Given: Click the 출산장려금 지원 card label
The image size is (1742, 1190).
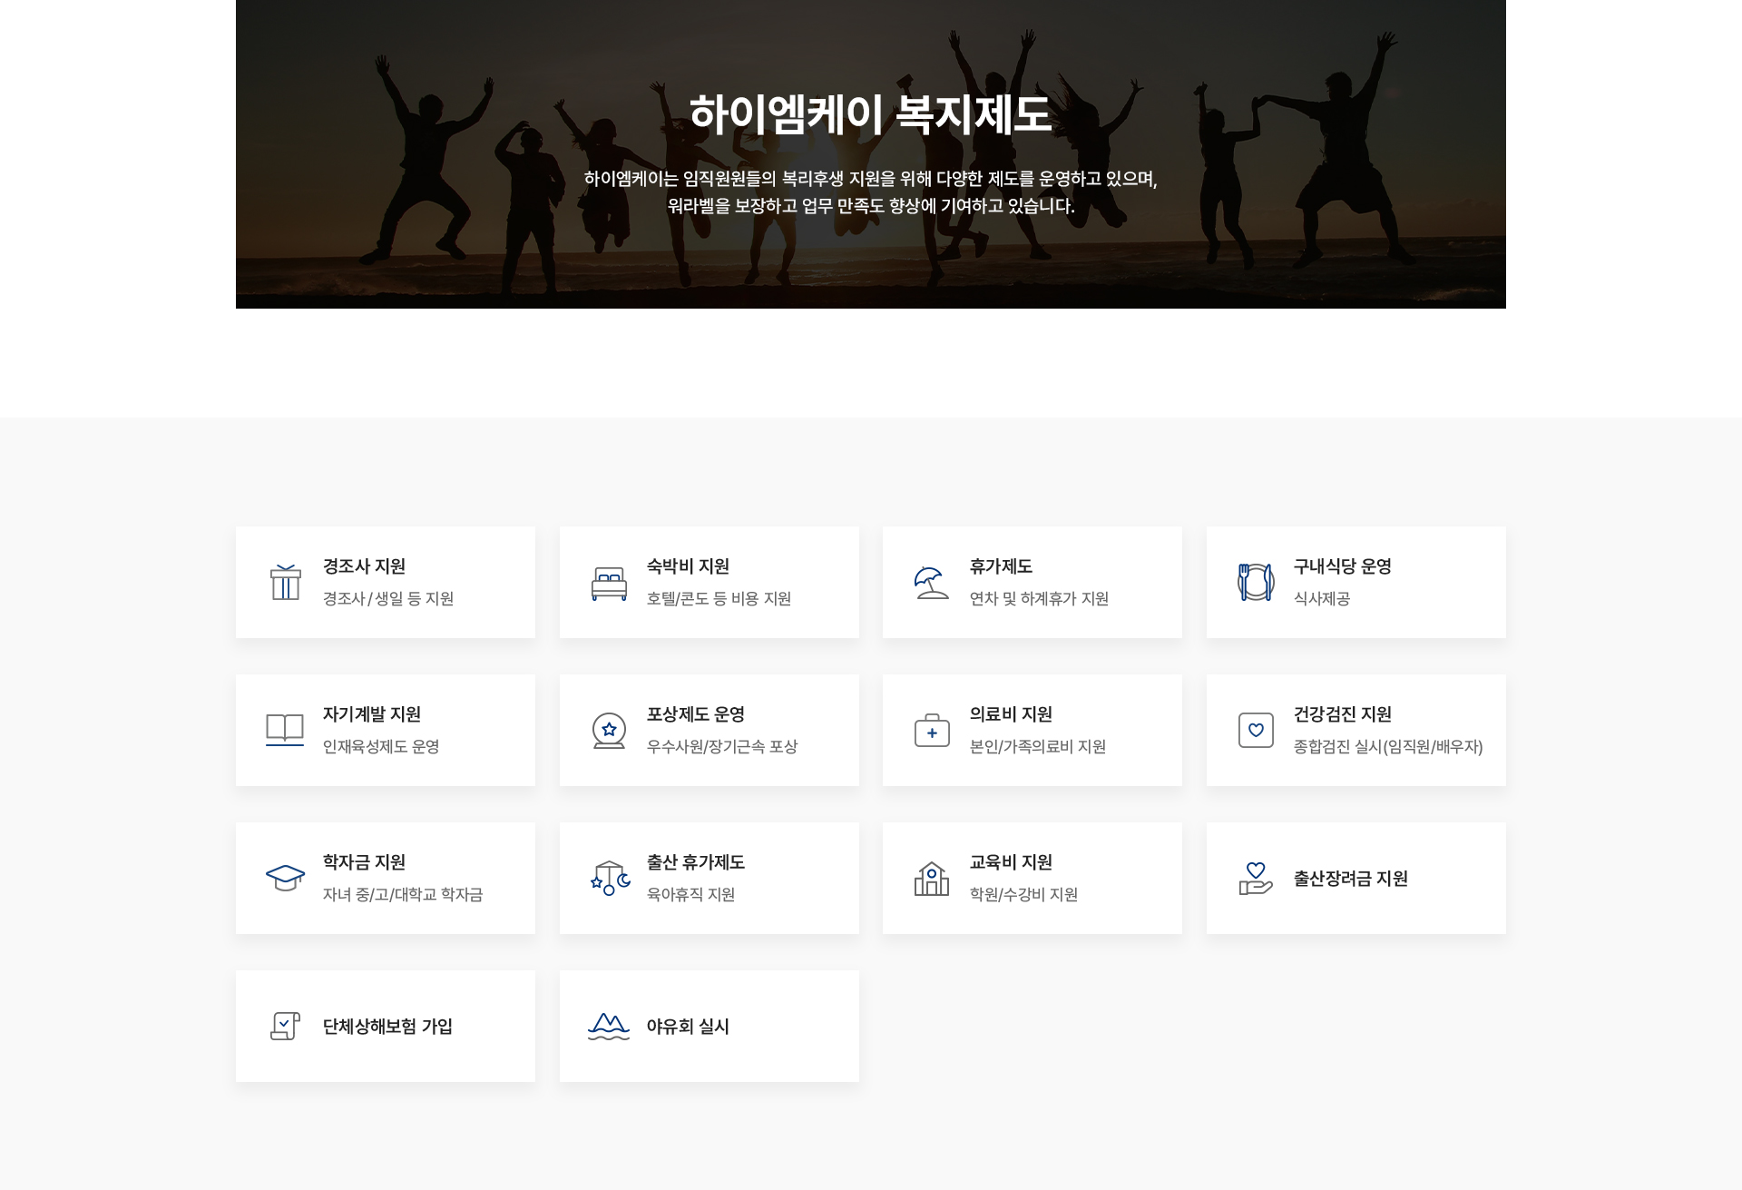Looking at the screenshot, I should [x=1350, y=879].
